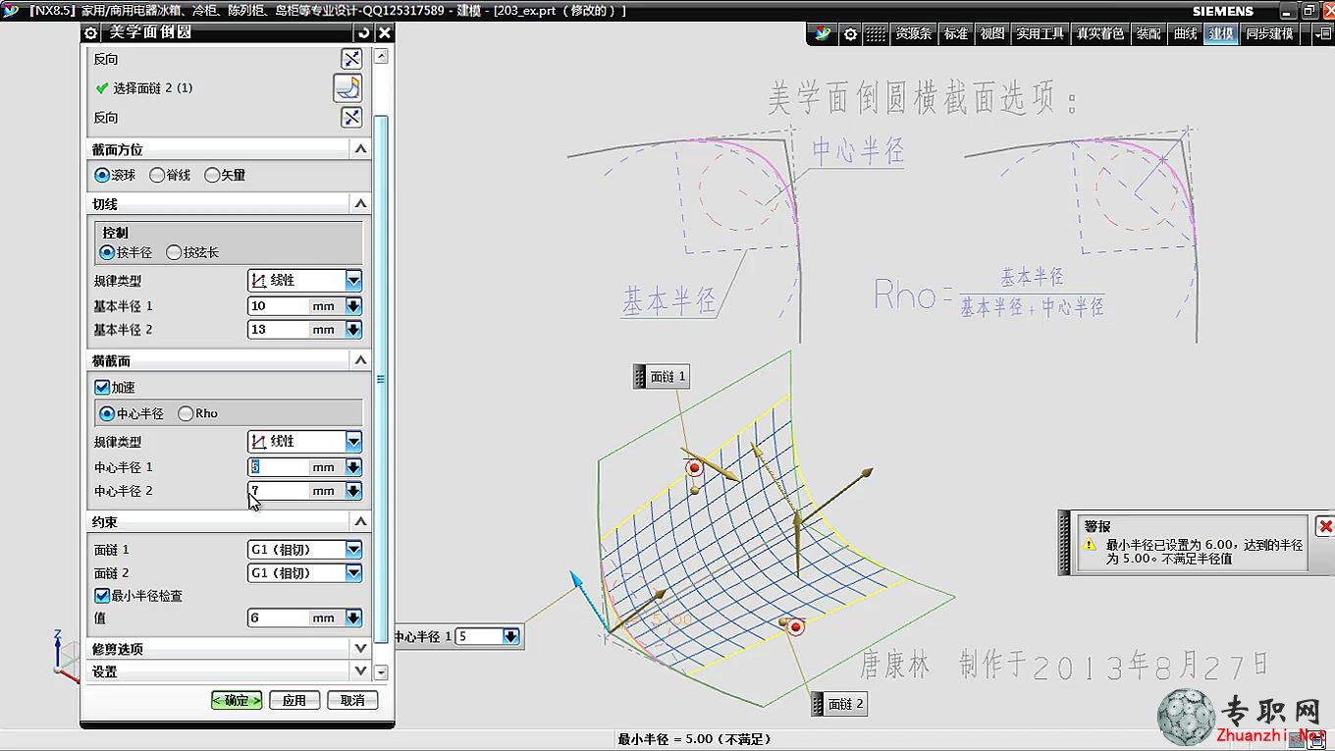Click the dotted grid icon beside 资源条

click(x=875, y=33)
